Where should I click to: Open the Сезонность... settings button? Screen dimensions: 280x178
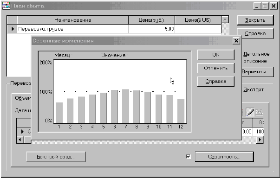(224, 157)
